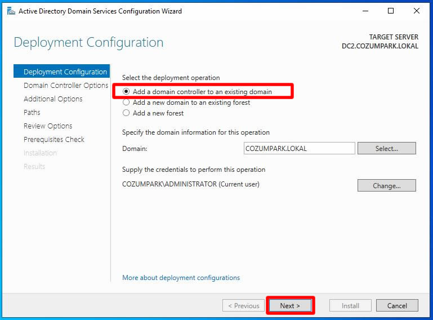Choose 'Add a new domain to an existing forest'
The height and width of the screenshot is (320, 433).
pyautogui.click(x=127, y=103)
